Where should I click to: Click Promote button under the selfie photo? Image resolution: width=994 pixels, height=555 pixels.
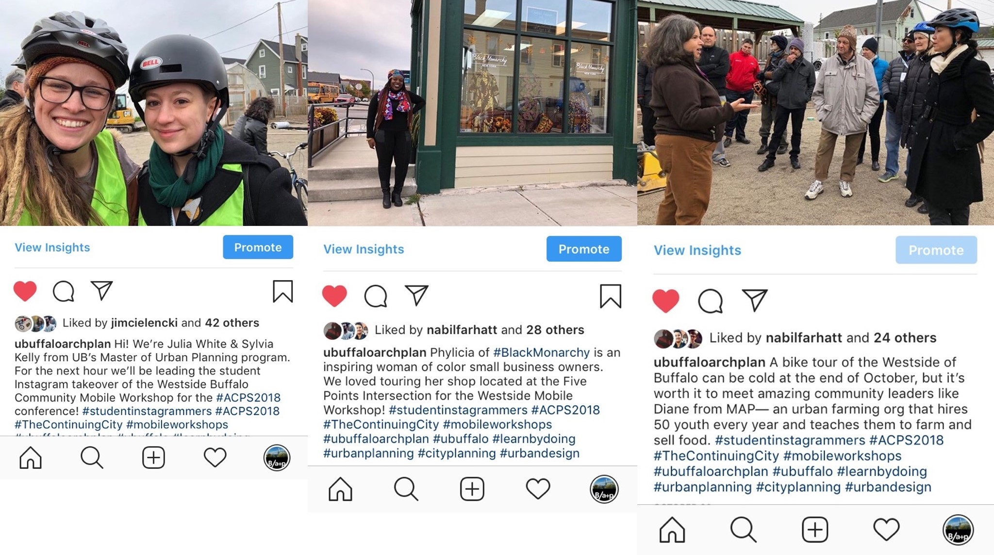coord(258,247)
